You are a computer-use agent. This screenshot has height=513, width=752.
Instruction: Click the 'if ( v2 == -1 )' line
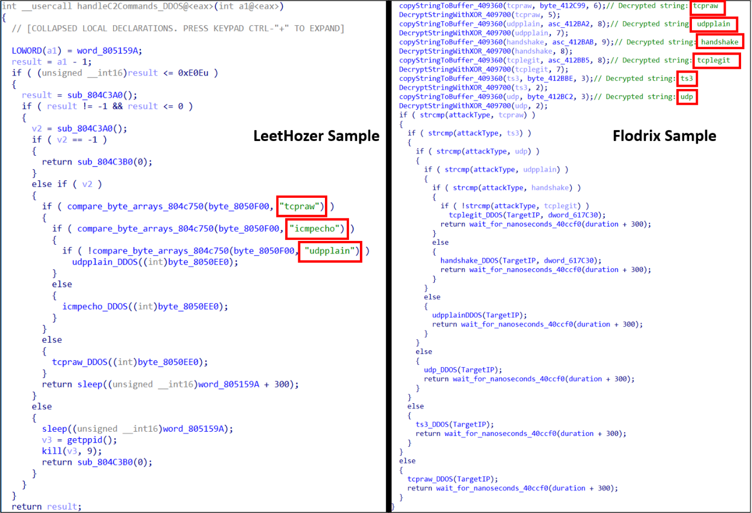coord(69,139)
